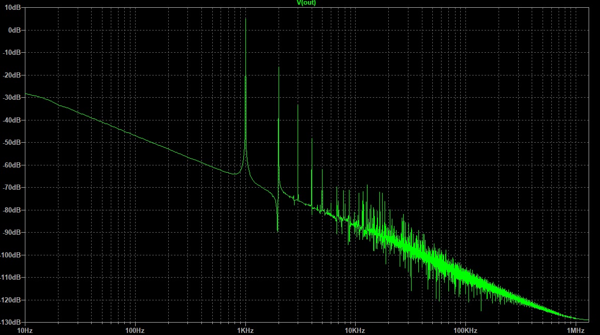600x335 pixels.
Task: Select the -80dB axis label
Action: [x=12, y=210]
